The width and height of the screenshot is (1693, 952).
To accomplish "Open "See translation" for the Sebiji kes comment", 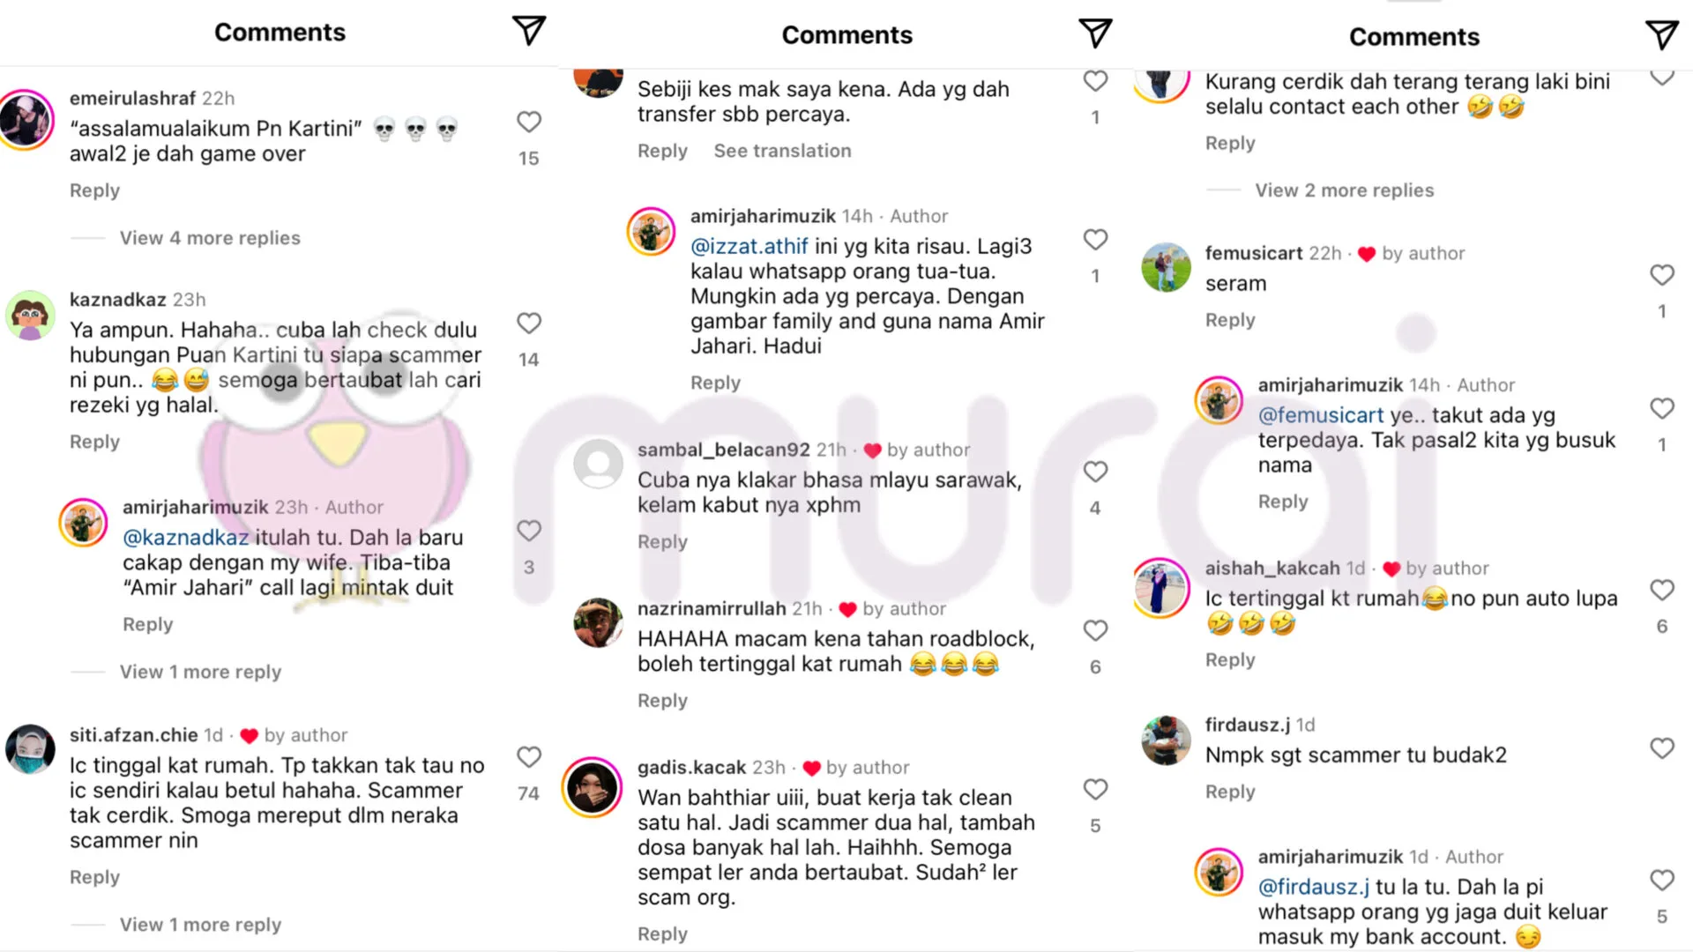I will (782, 151).
